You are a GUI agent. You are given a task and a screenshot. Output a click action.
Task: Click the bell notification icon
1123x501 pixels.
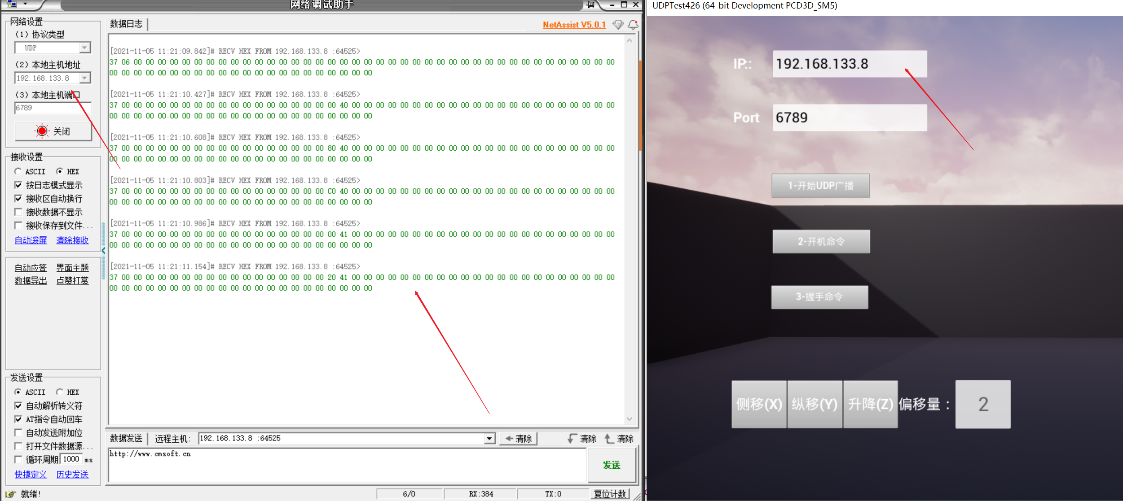633,25
